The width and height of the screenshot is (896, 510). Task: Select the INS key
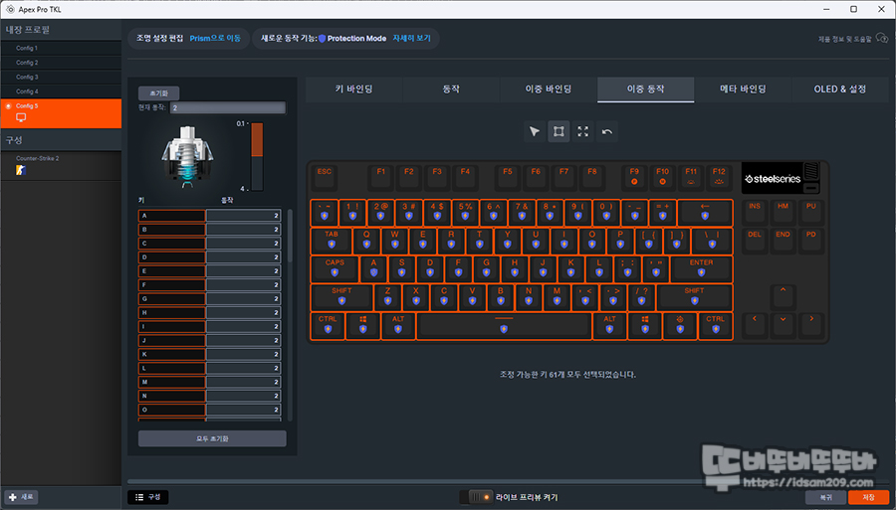pos(755,212)
